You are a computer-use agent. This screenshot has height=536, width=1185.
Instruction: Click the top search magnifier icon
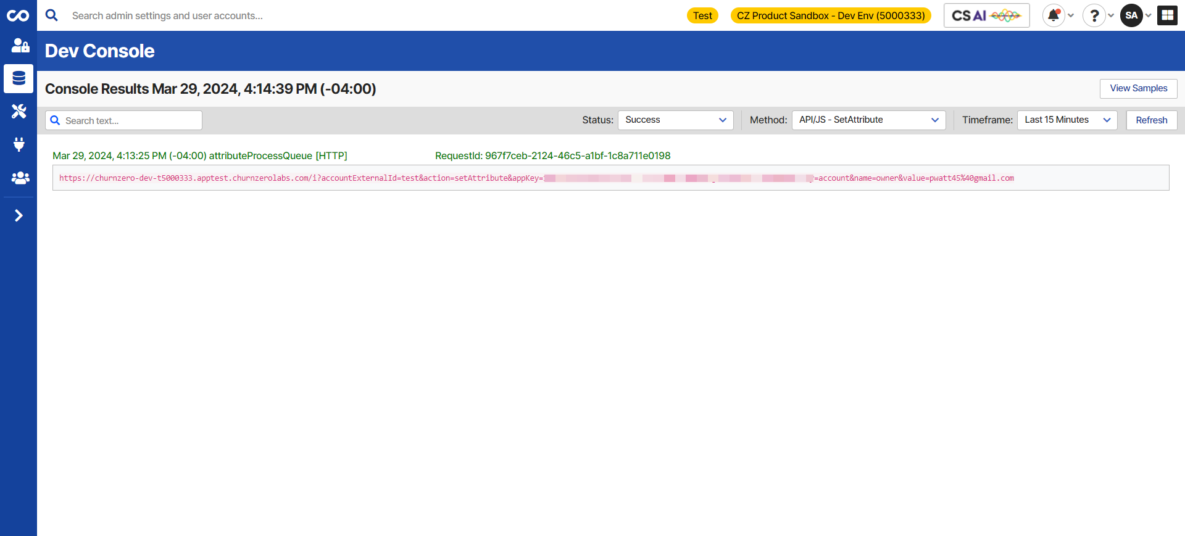[52, 15]
